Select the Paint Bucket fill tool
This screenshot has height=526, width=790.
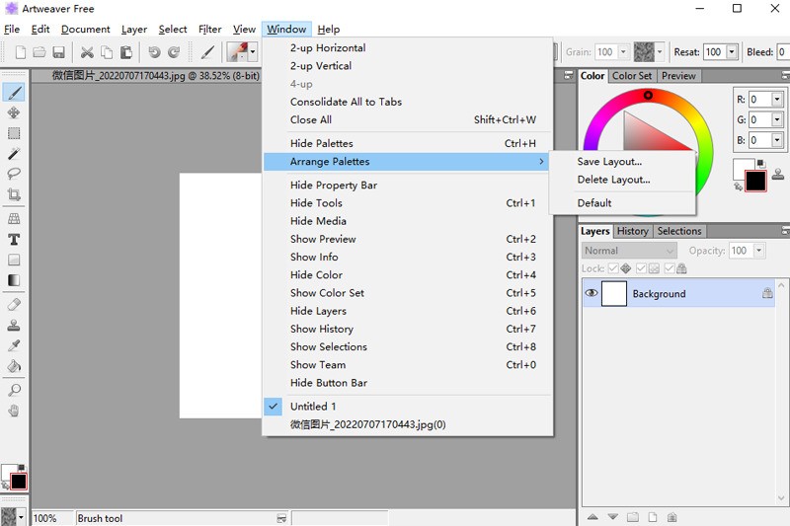[x=14, y=367]
